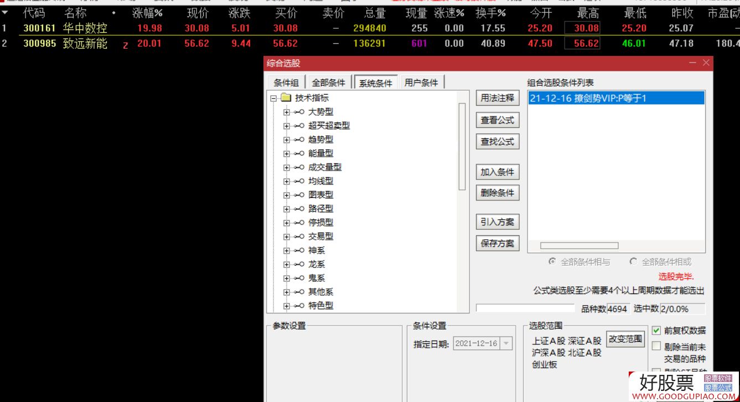Switch to the 用户条件 tab
The height and width of the screenshot is (402, 740).
tap(421, 83)
